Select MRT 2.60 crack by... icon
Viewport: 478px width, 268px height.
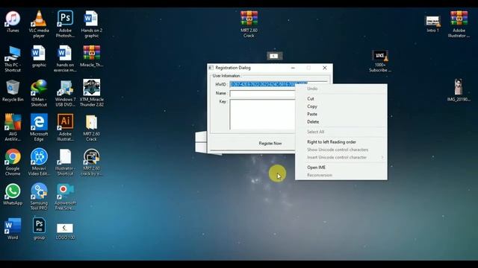91,157
